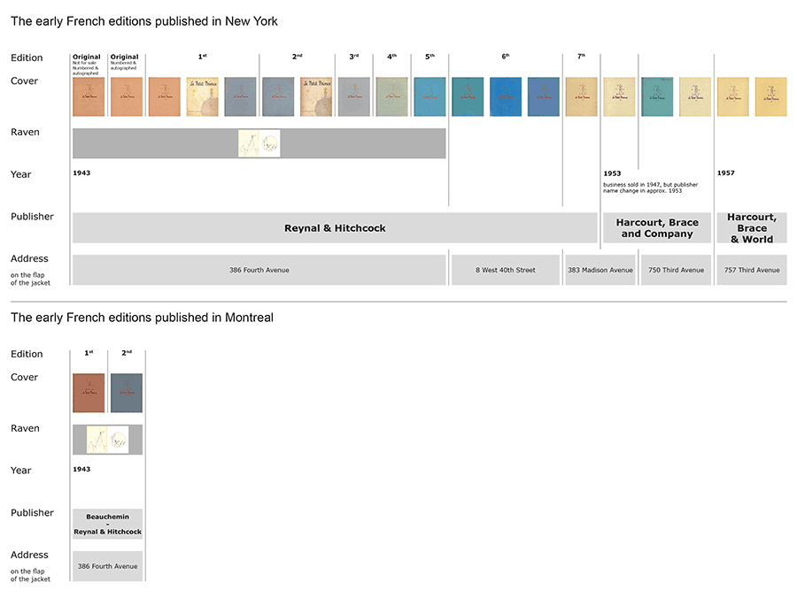The height and width of the screenshot is (598, 797).
Task: Select the 383 Madison Avenue address box
Action: tap(600, 270)
